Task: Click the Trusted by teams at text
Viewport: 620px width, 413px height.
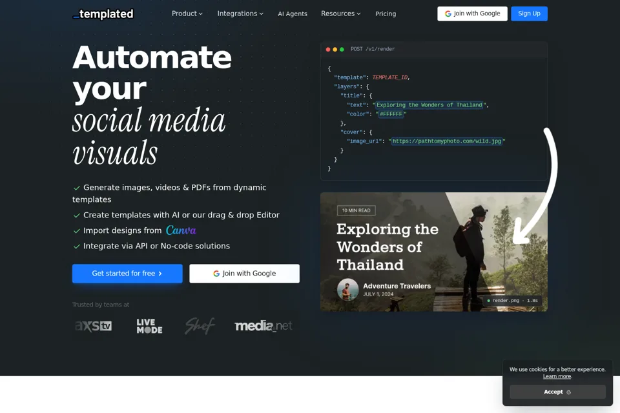Action: (x=101, y=305)
